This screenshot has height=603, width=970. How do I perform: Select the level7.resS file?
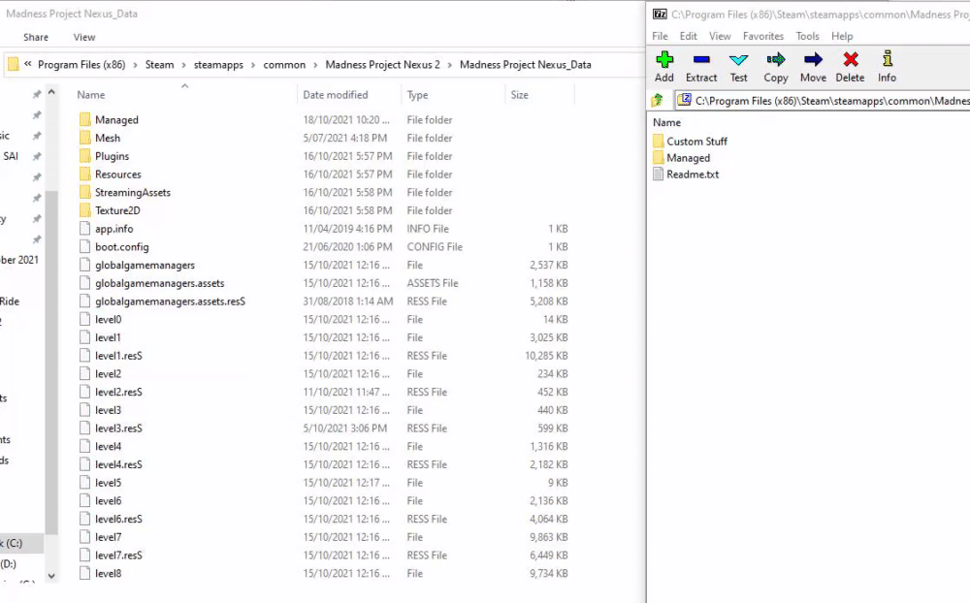click(111, 555)
